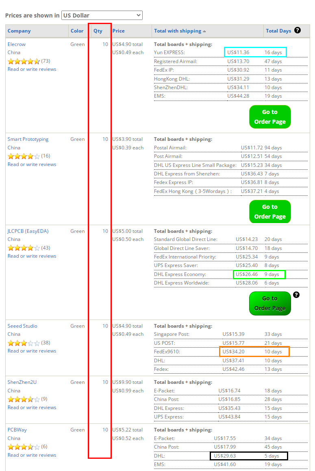The height and width of the screenshot is (471, 315).
Task: Click the sort arrow beside Total with shipping
Action: tap(204, 31)
